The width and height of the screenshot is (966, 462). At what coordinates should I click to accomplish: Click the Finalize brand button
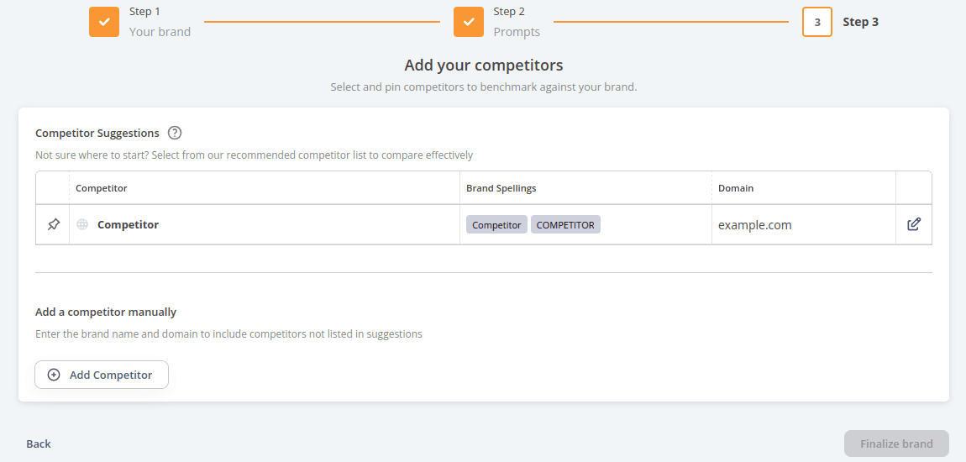pyautogui.click(x=896, y=444)
